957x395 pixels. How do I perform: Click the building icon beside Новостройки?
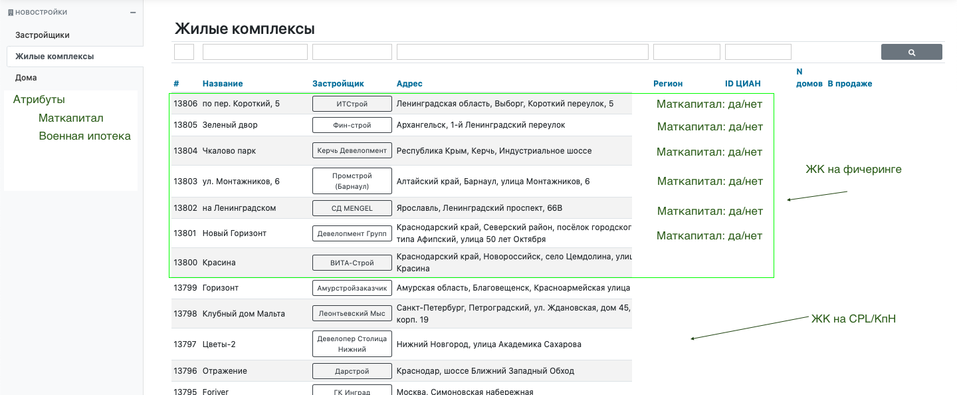click(10, 13)
